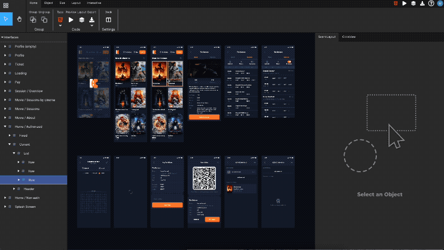Click frame icon beside Ticket
Image resolution: width=444 pixels, height=250 pixels.
coord(10,64)
